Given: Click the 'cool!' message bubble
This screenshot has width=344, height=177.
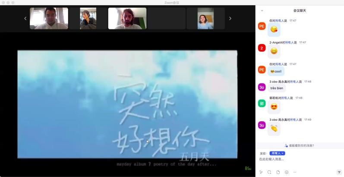Looking at the screenshot, I should pos(276,71).
